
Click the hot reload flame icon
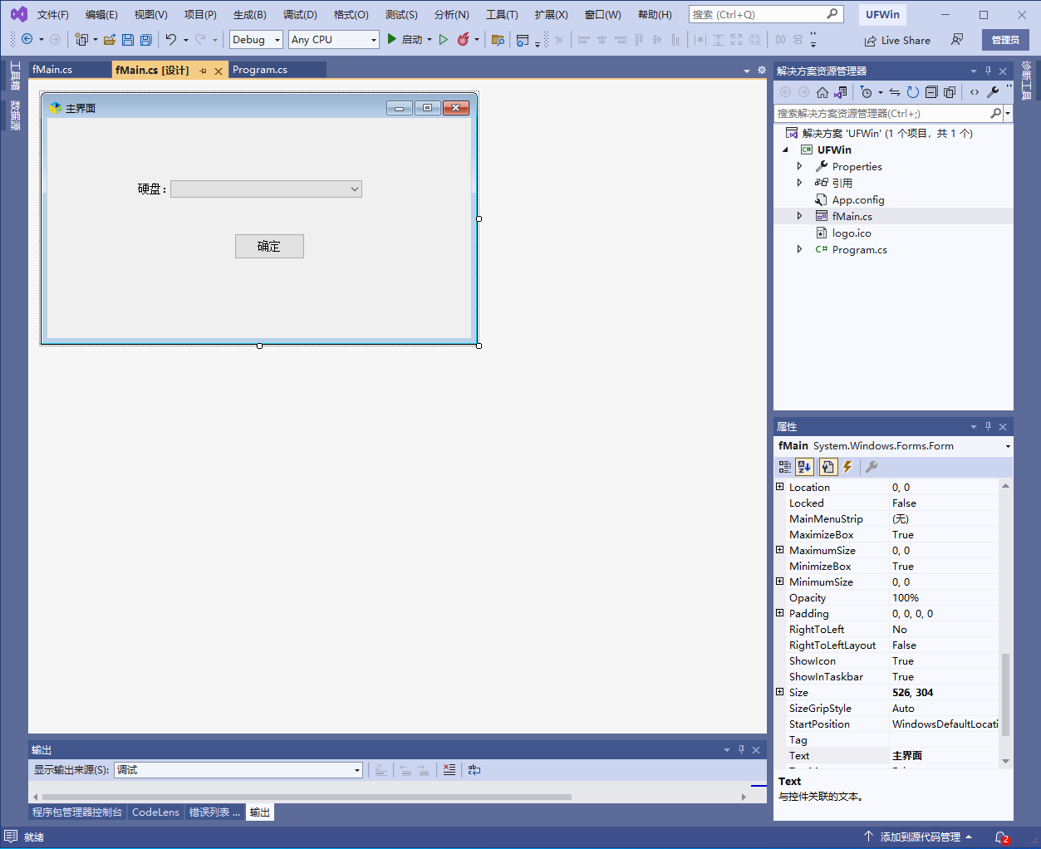pos(464,39)
